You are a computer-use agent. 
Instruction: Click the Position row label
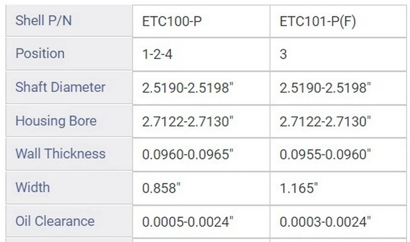40,54
